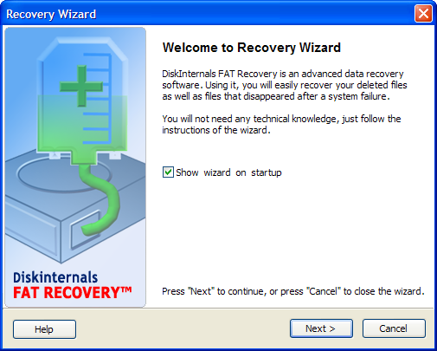Click the Diskinternals logo text
Screen dimensions: 437x351
pos(55,277)
